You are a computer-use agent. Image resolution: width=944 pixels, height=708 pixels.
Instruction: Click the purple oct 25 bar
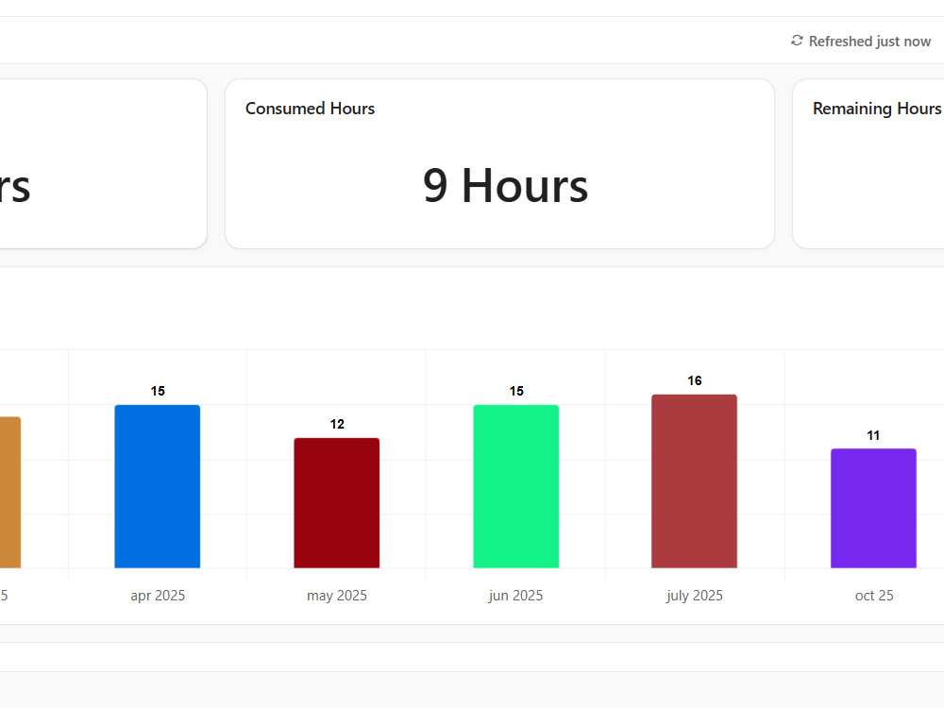point(873,508)
